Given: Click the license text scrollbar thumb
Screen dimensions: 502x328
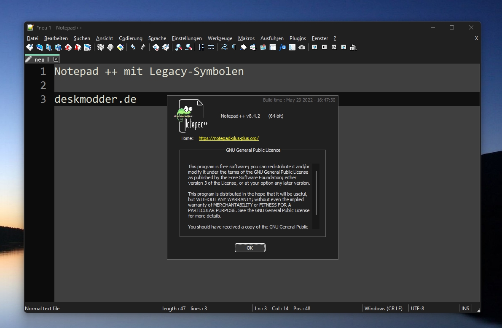Looking at the screenshot, I should pos(316,193).
